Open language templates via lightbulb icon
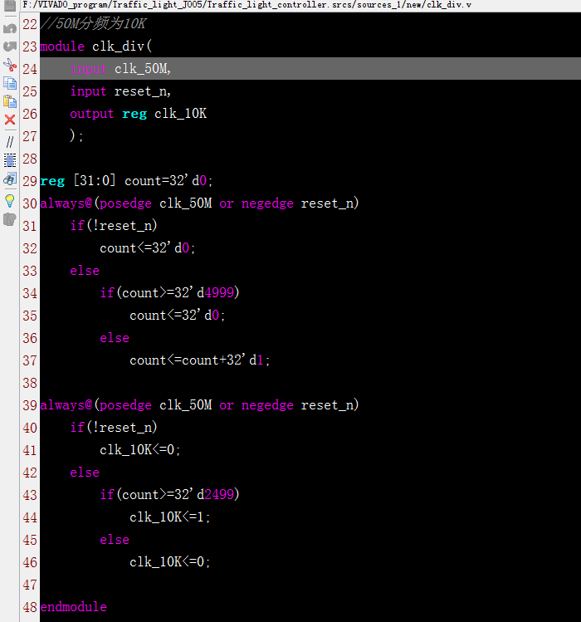The height and width of the screenshot is (622, 581). coord(10,200)
